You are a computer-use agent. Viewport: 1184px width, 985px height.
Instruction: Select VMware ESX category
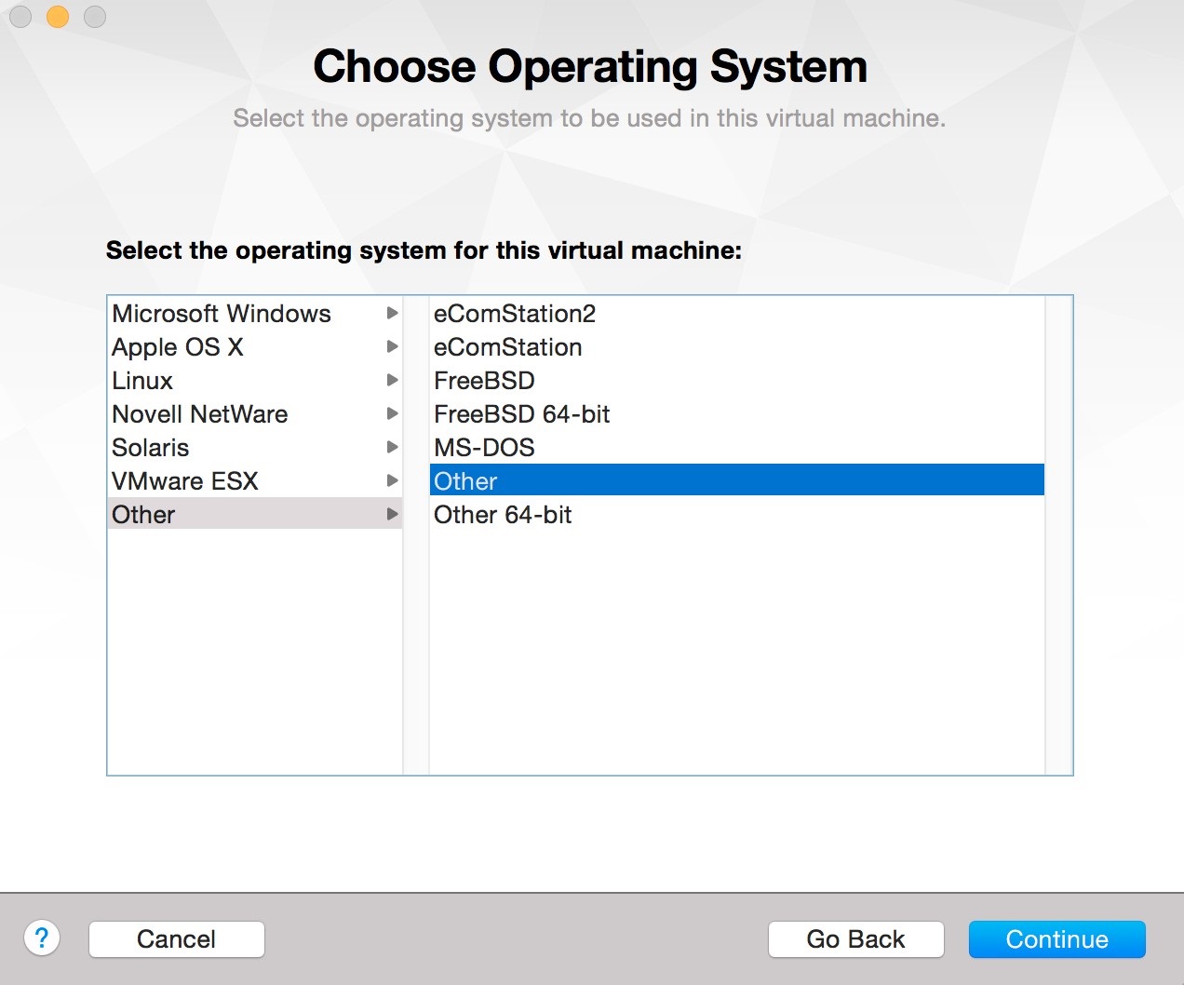click(x=255, y=481)
